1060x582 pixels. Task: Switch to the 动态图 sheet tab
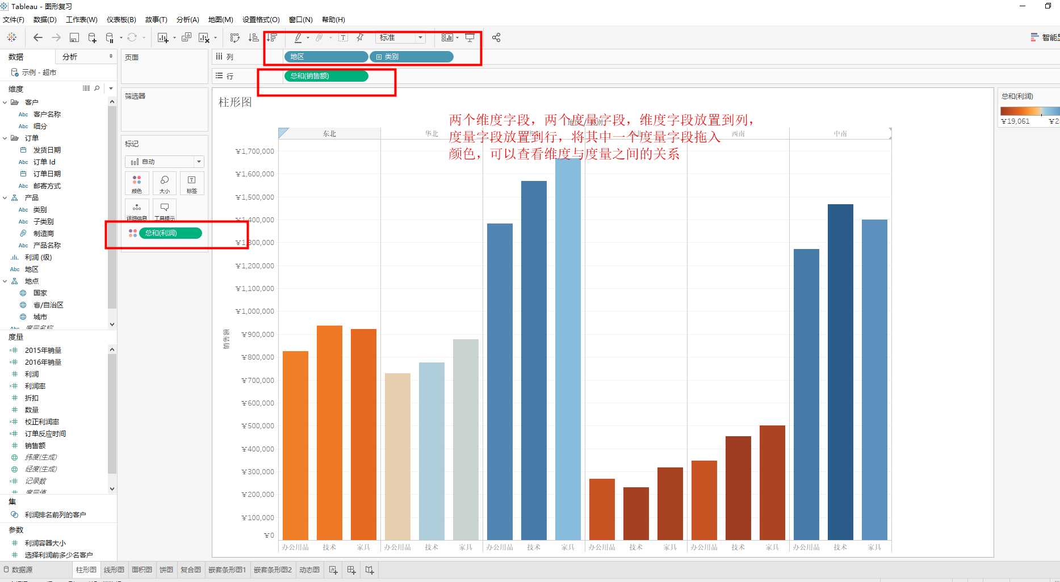click(309, 570)
